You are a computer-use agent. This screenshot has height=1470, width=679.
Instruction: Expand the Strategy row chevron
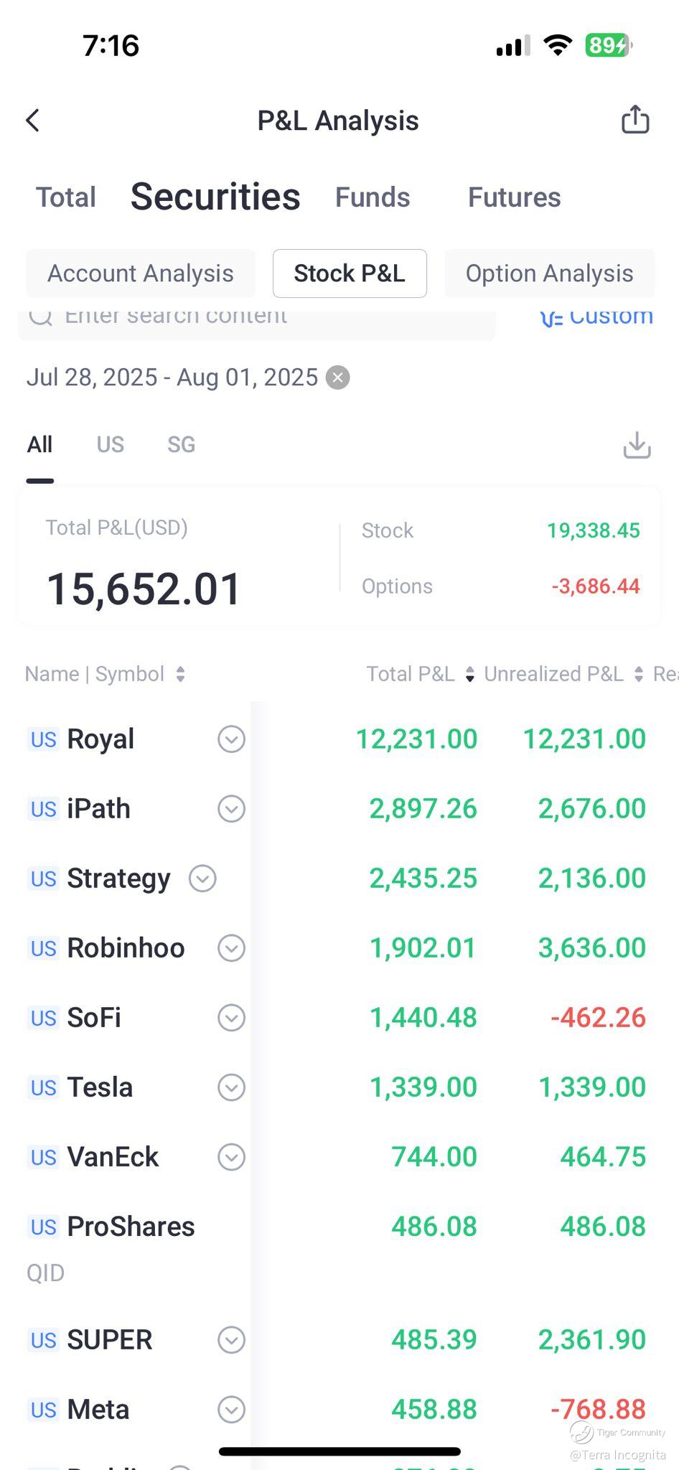click(x=202, y=879)
